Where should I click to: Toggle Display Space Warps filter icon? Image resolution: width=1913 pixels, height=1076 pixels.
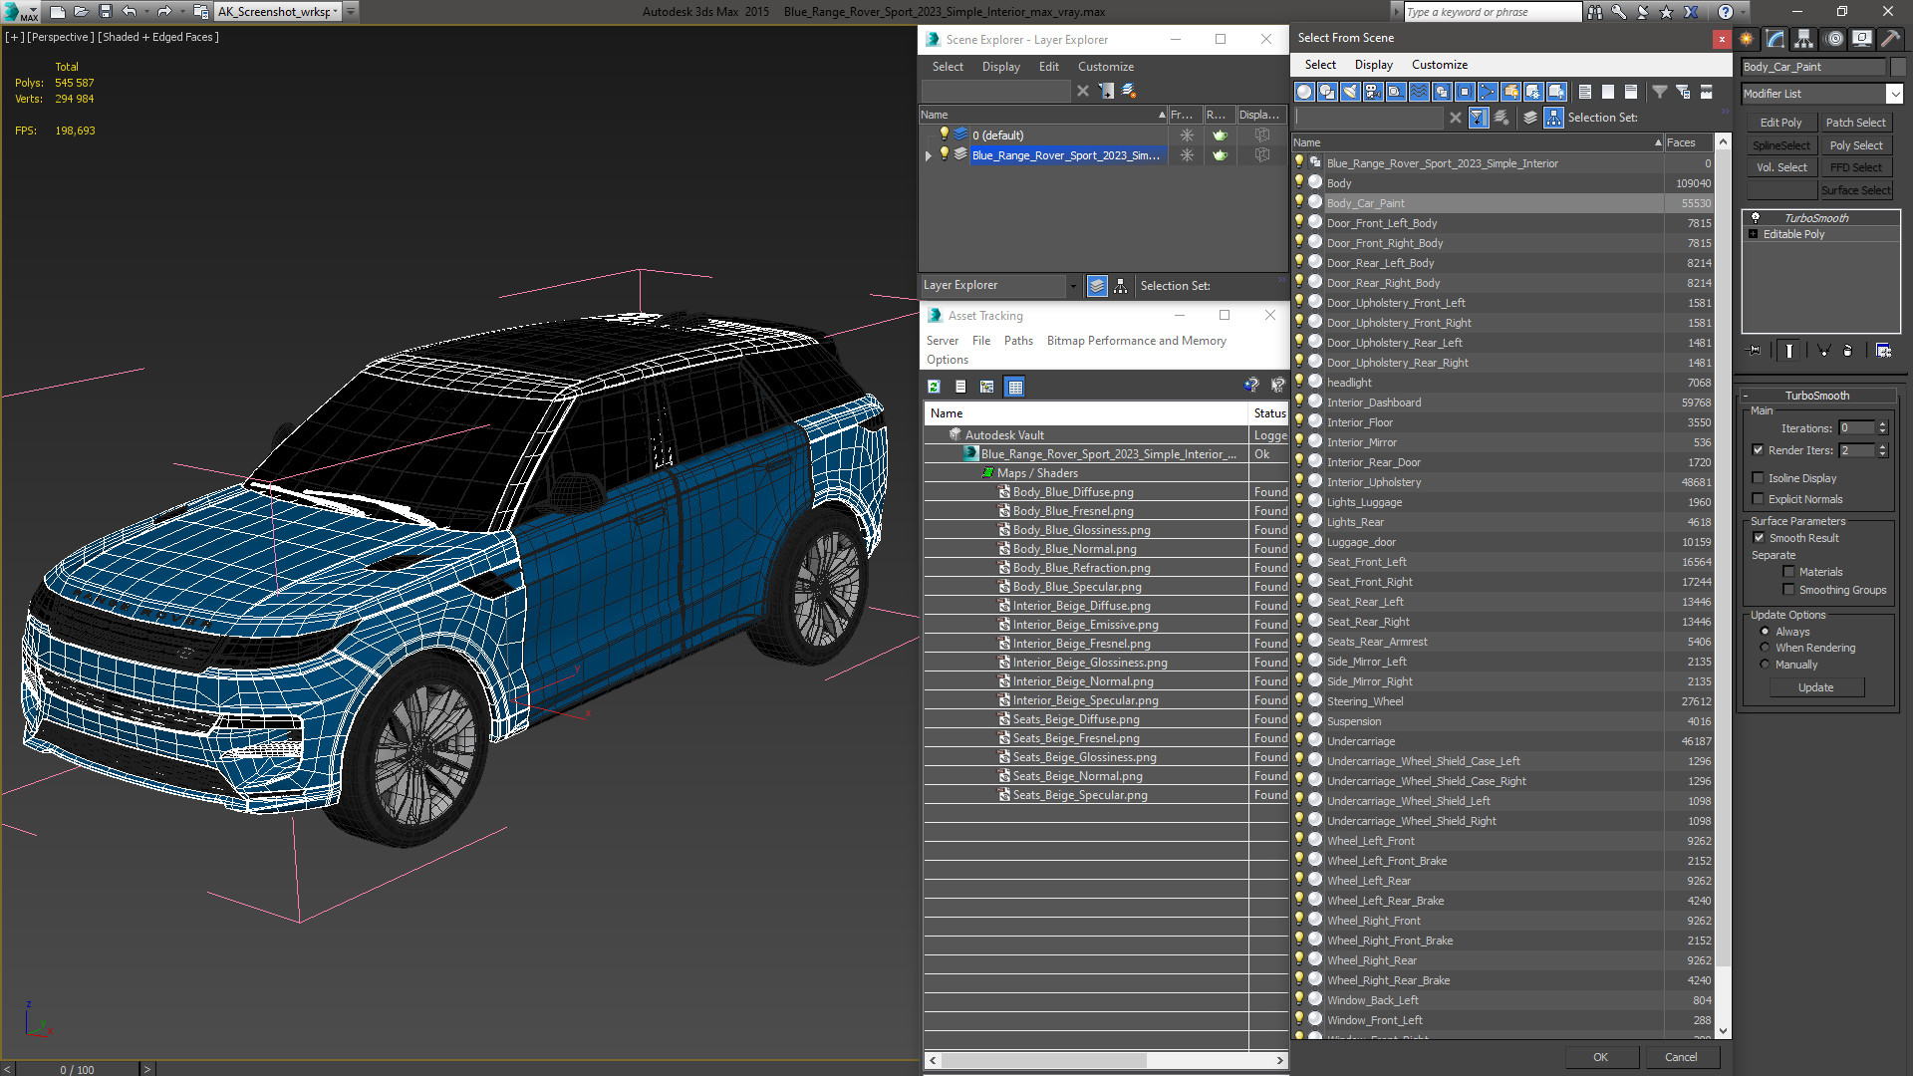tap(1419, 92)
